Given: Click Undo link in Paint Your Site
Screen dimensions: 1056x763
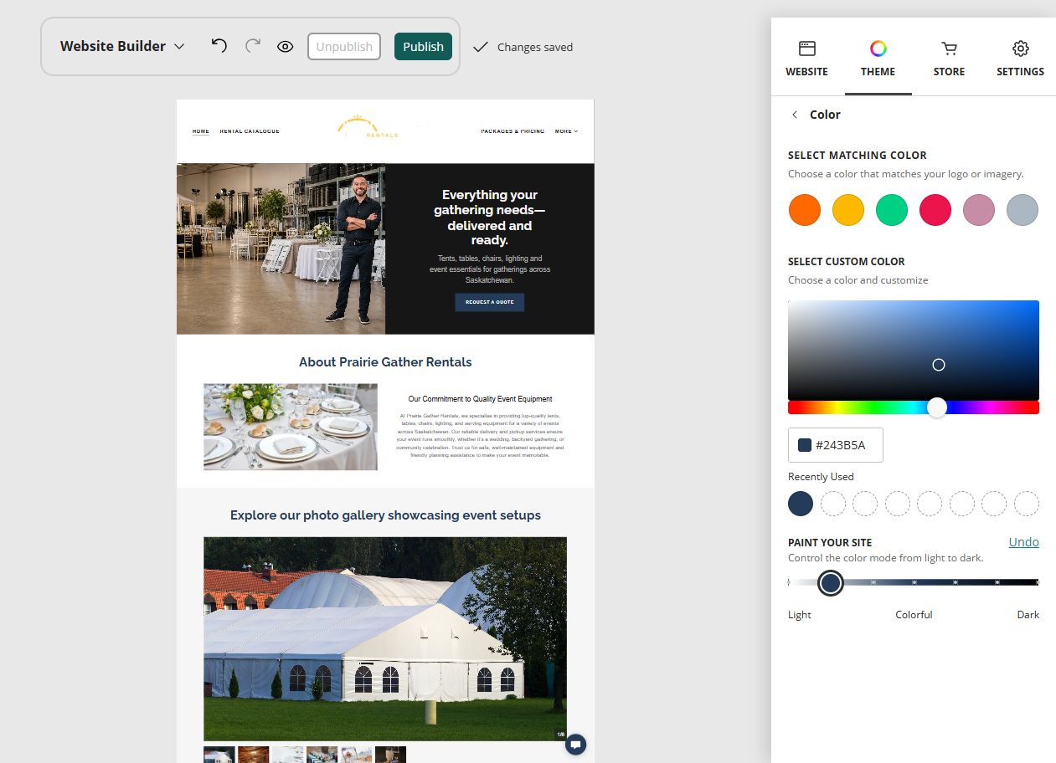Looking at the screenshot, I should (1023, 542).
